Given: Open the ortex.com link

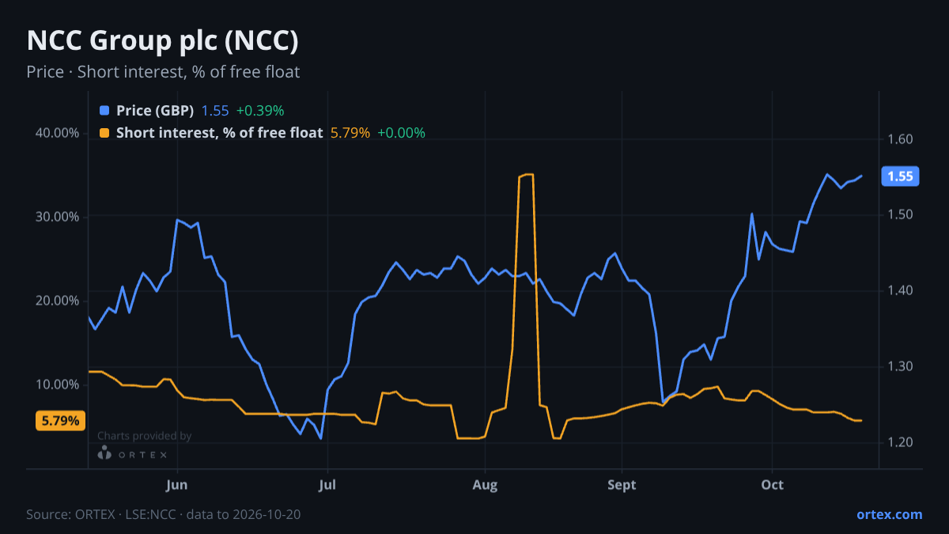Looking at the screenshot, I should pos(890,514).
